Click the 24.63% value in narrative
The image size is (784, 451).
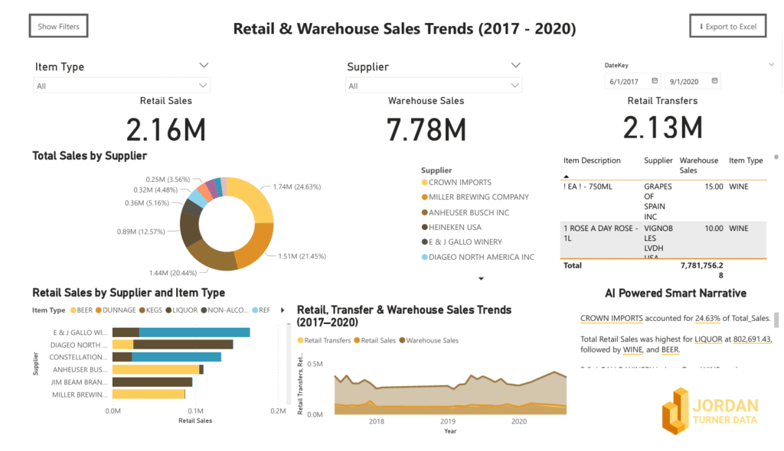[707, 318]
